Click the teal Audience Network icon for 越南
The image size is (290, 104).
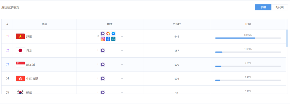tap(113, 39)
